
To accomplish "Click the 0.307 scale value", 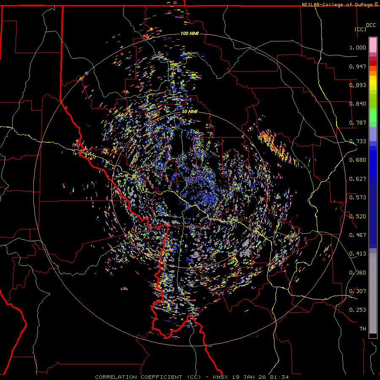I will click(x=358, y=291).
